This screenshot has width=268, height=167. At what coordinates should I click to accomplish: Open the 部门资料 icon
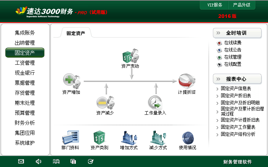coord(70,137)
